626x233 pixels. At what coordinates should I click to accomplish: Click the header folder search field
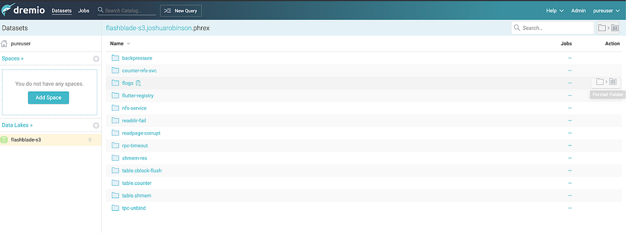point(553,28)
